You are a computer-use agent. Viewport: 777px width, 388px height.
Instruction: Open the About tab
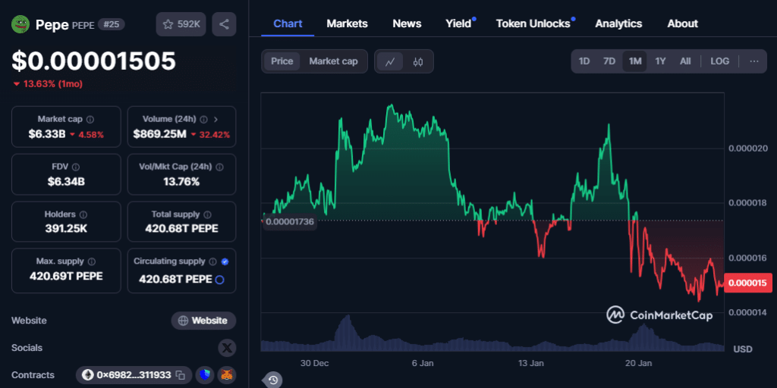[x=682, y=23]
